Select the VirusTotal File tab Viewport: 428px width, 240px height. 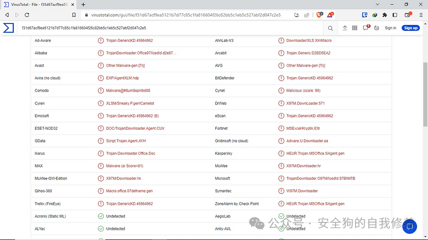click(39, 4)
